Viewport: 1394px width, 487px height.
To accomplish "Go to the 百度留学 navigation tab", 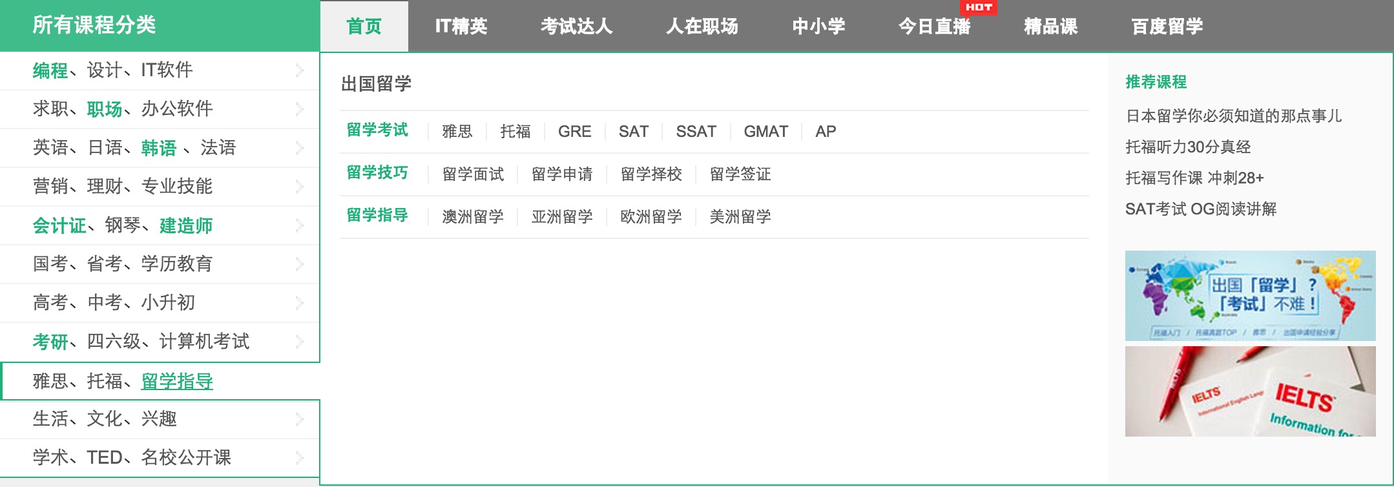I will click(x=1167, y=26).
